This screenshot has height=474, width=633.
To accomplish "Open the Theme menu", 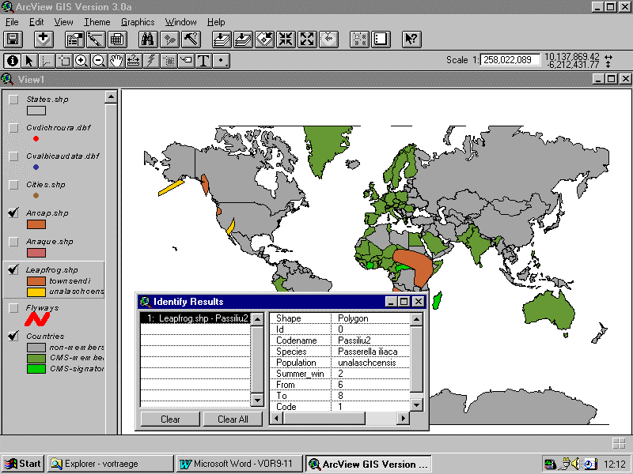I will point(97,22).
